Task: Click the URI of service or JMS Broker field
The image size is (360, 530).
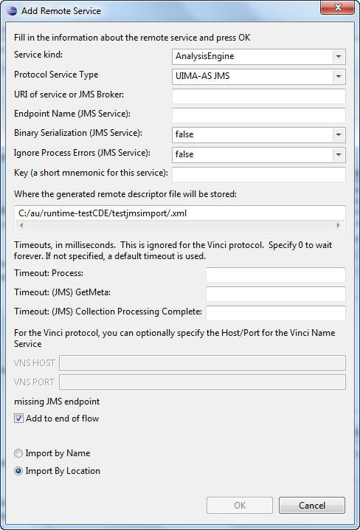Action: (259, 96)
